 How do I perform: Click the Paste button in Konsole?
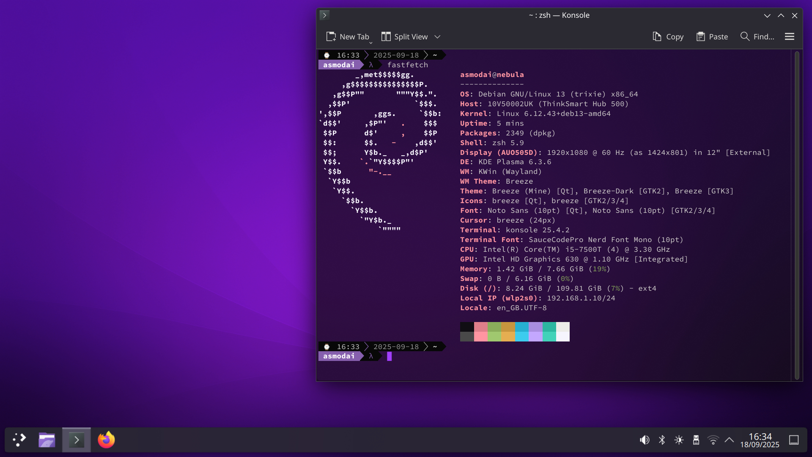tap(712, 37)
